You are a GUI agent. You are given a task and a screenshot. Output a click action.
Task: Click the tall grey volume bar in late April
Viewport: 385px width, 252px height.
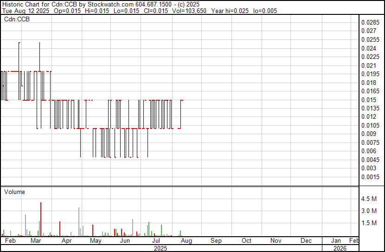pyautogui.click(x=79, y=222)
